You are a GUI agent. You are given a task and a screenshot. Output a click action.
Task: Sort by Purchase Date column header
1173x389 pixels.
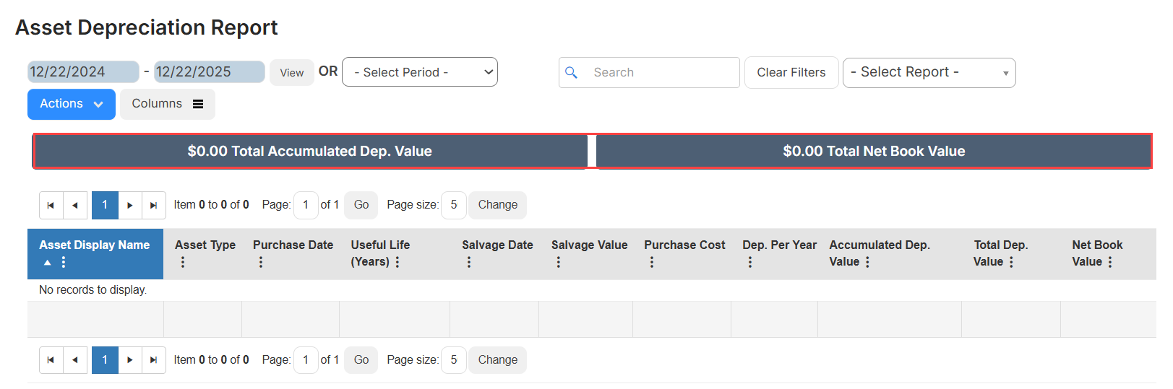click(293, 245)
